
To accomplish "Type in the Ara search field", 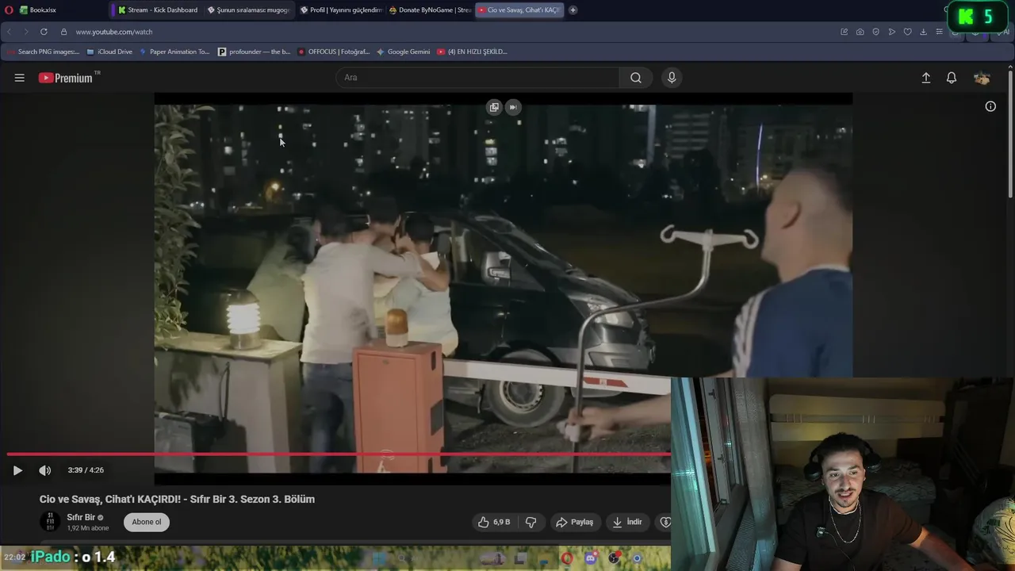I will coord(477,78).
